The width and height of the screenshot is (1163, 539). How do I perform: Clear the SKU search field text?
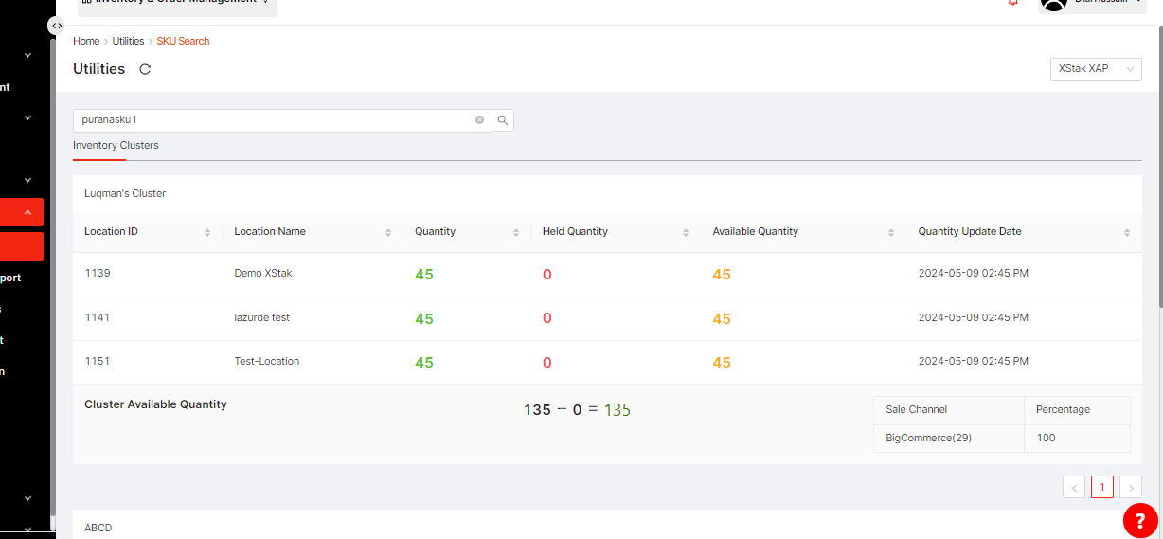479,120
